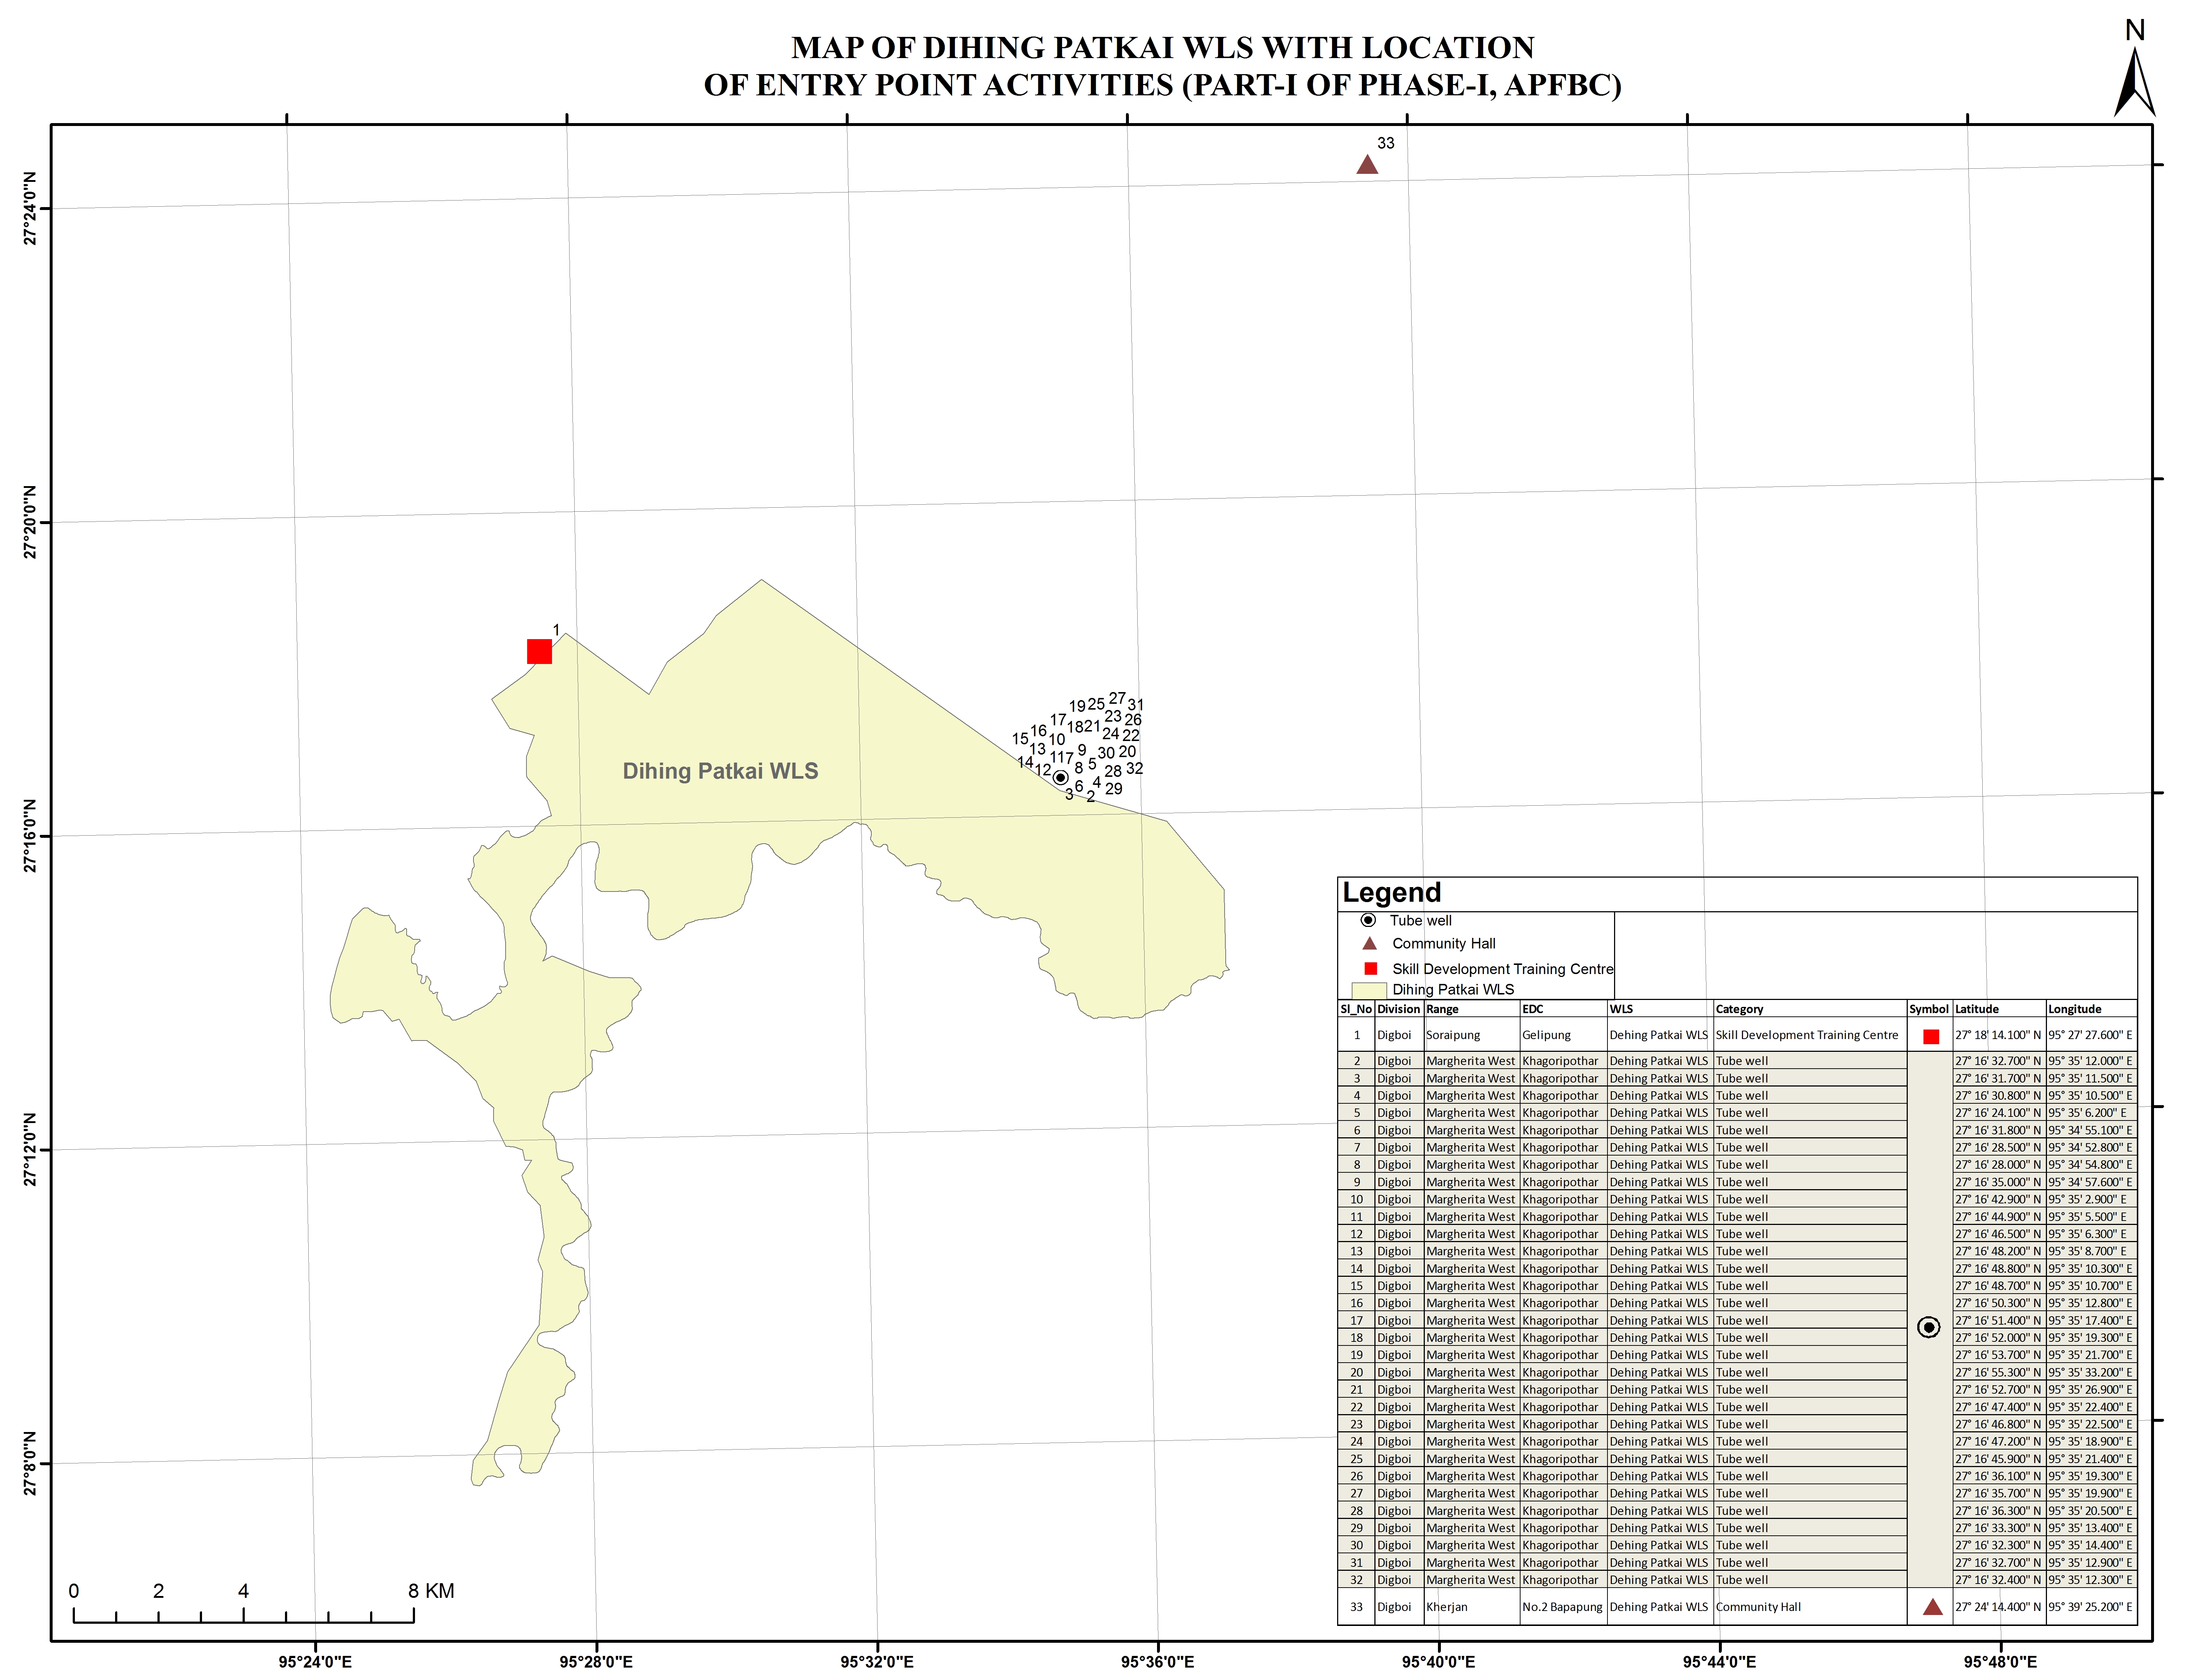Click the 27°16'0"N left axis label
This screenshot has width=2192, height=1680.
click(30, 836)
